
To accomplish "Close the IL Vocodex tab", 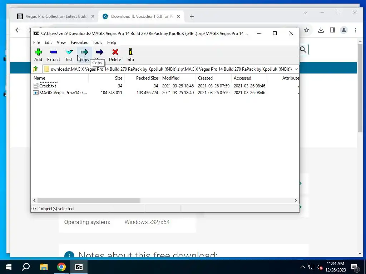I will click(178, 16).
